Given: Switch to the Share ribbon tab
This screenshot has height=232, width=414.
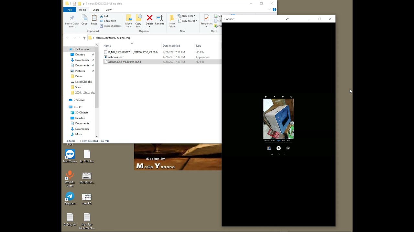Looking at the screenshot, I should coord(96,10).
